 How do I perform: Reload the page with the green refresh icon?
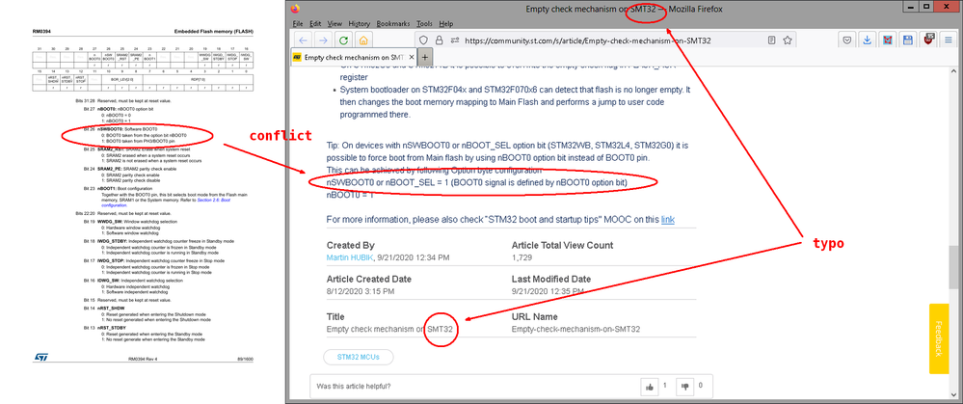tap(344, 40)
